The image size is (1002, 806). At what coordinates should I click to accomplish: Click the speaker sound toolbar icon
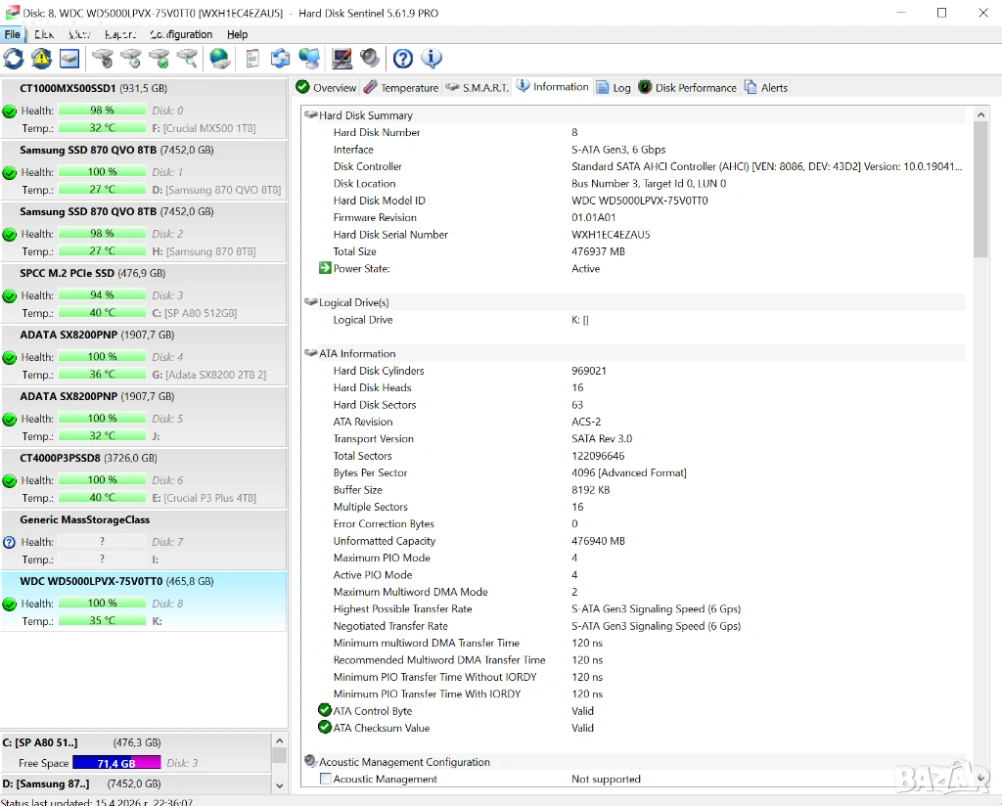pyautogui.click(x=370, y=59)
